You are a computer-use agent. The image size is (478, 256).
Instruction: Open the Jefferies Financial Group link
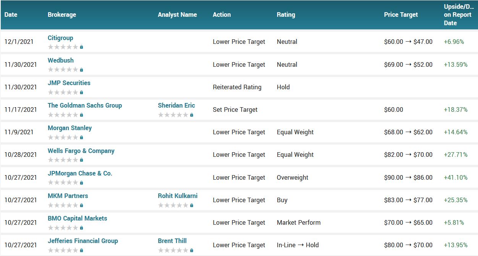pos(83,241)
